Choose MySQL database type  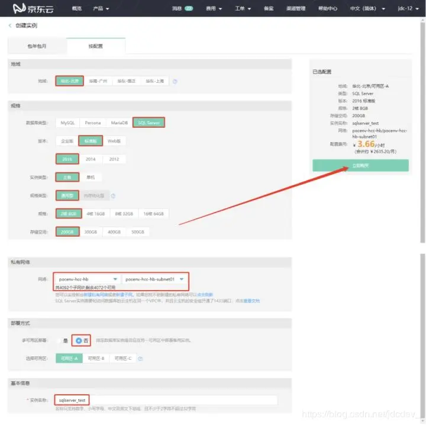tap(67, 123)
